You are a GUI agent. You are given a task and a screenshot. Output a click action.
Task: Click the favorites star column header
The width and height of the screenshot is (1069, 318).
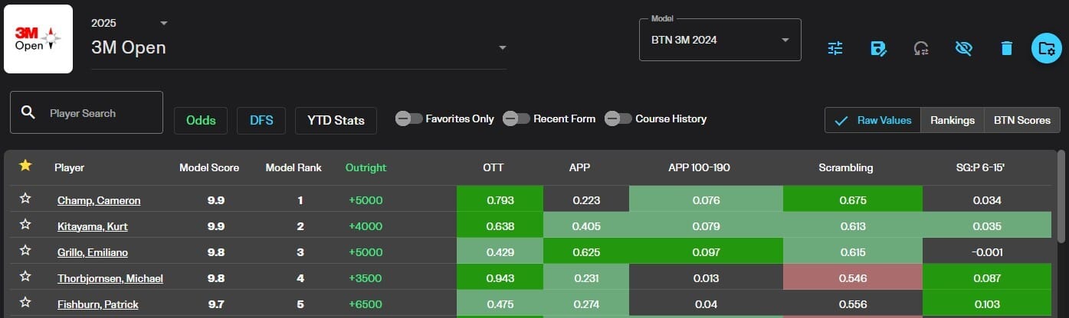(25, 166)
